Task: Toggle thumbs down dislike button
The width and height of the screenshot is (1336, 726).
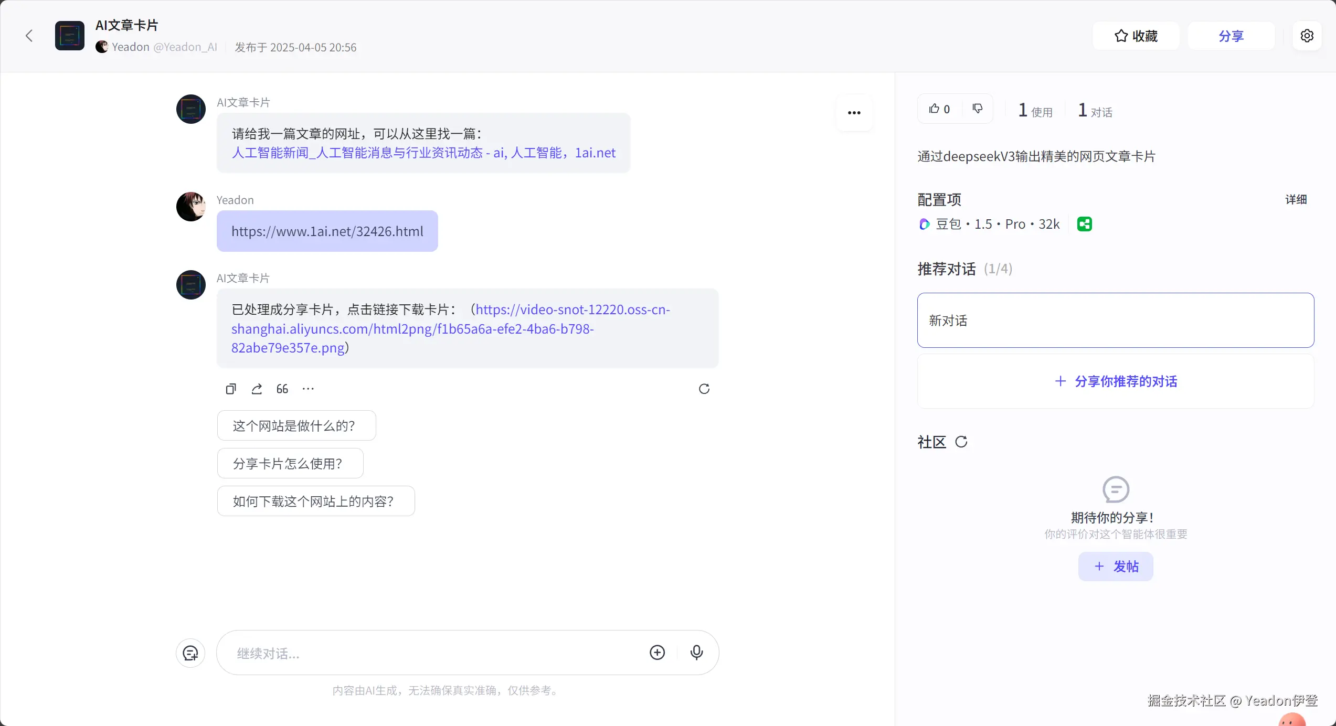Action: tap(977, 109)
